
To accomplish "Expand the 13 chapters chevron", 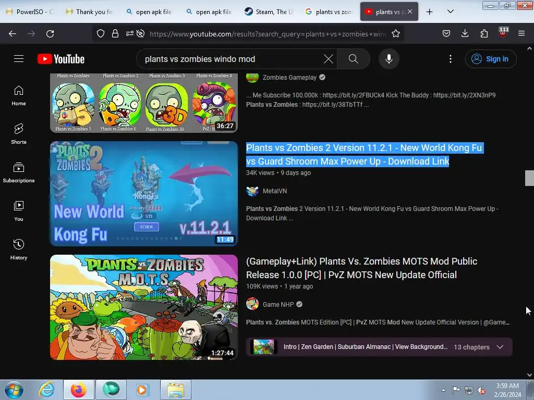I will click(x=500, y=347).
